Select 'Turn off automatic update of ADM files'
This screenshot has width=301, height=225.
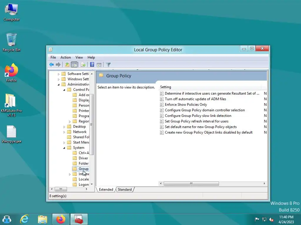click(195, 99)
